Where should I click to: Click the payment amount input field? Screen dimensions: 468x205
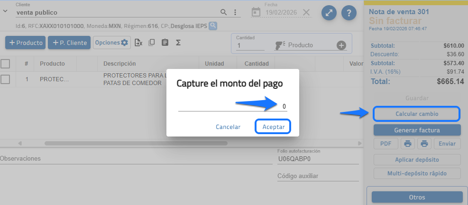coord(233,106)
